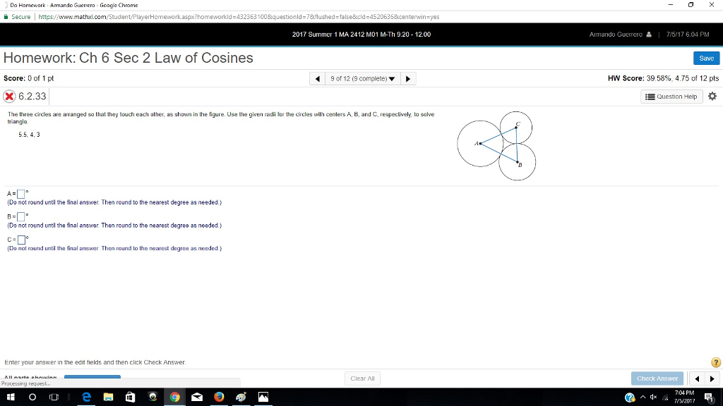Click the input field for angle A
The image size is (723, 406).
pyautogui.click(x=20, y=192)
